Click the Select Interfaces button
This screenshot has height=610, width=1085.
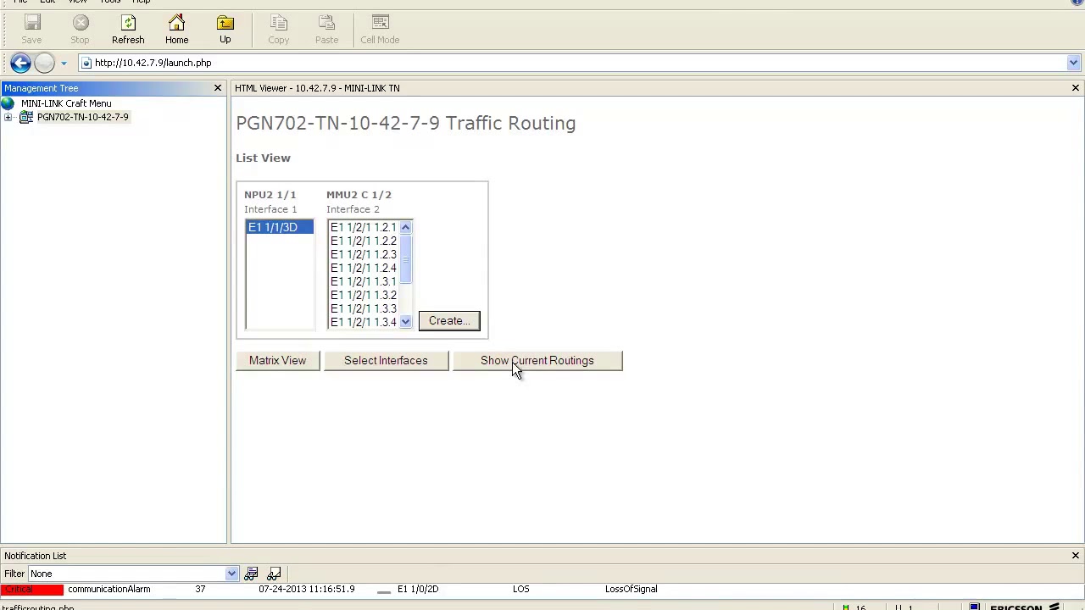point(386,361)
